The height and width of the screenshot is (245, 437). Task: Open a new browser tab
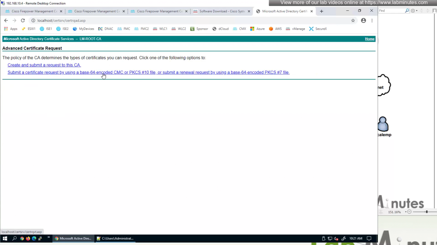pyautogui.click(x=321, y=11)
